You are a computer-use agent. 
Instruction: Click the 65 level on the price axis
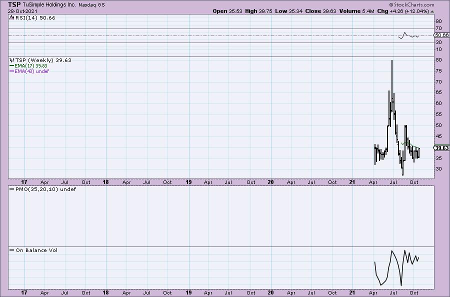(x=438, y=92)
